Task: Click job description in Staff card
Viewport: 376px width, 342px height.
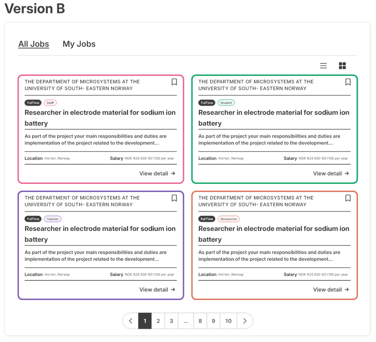Action: pos(95,140)
